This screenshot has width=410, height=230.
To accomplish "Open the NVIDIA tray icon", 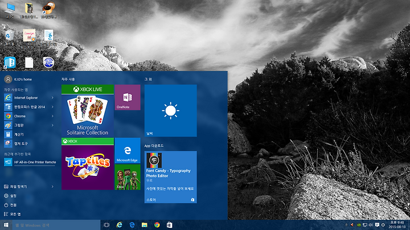I will (359, 225).
